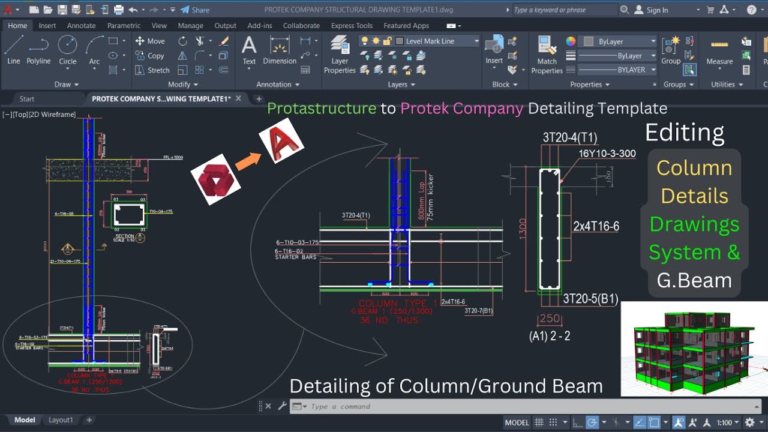Click the Fillet tool icon

pos(199,55)
